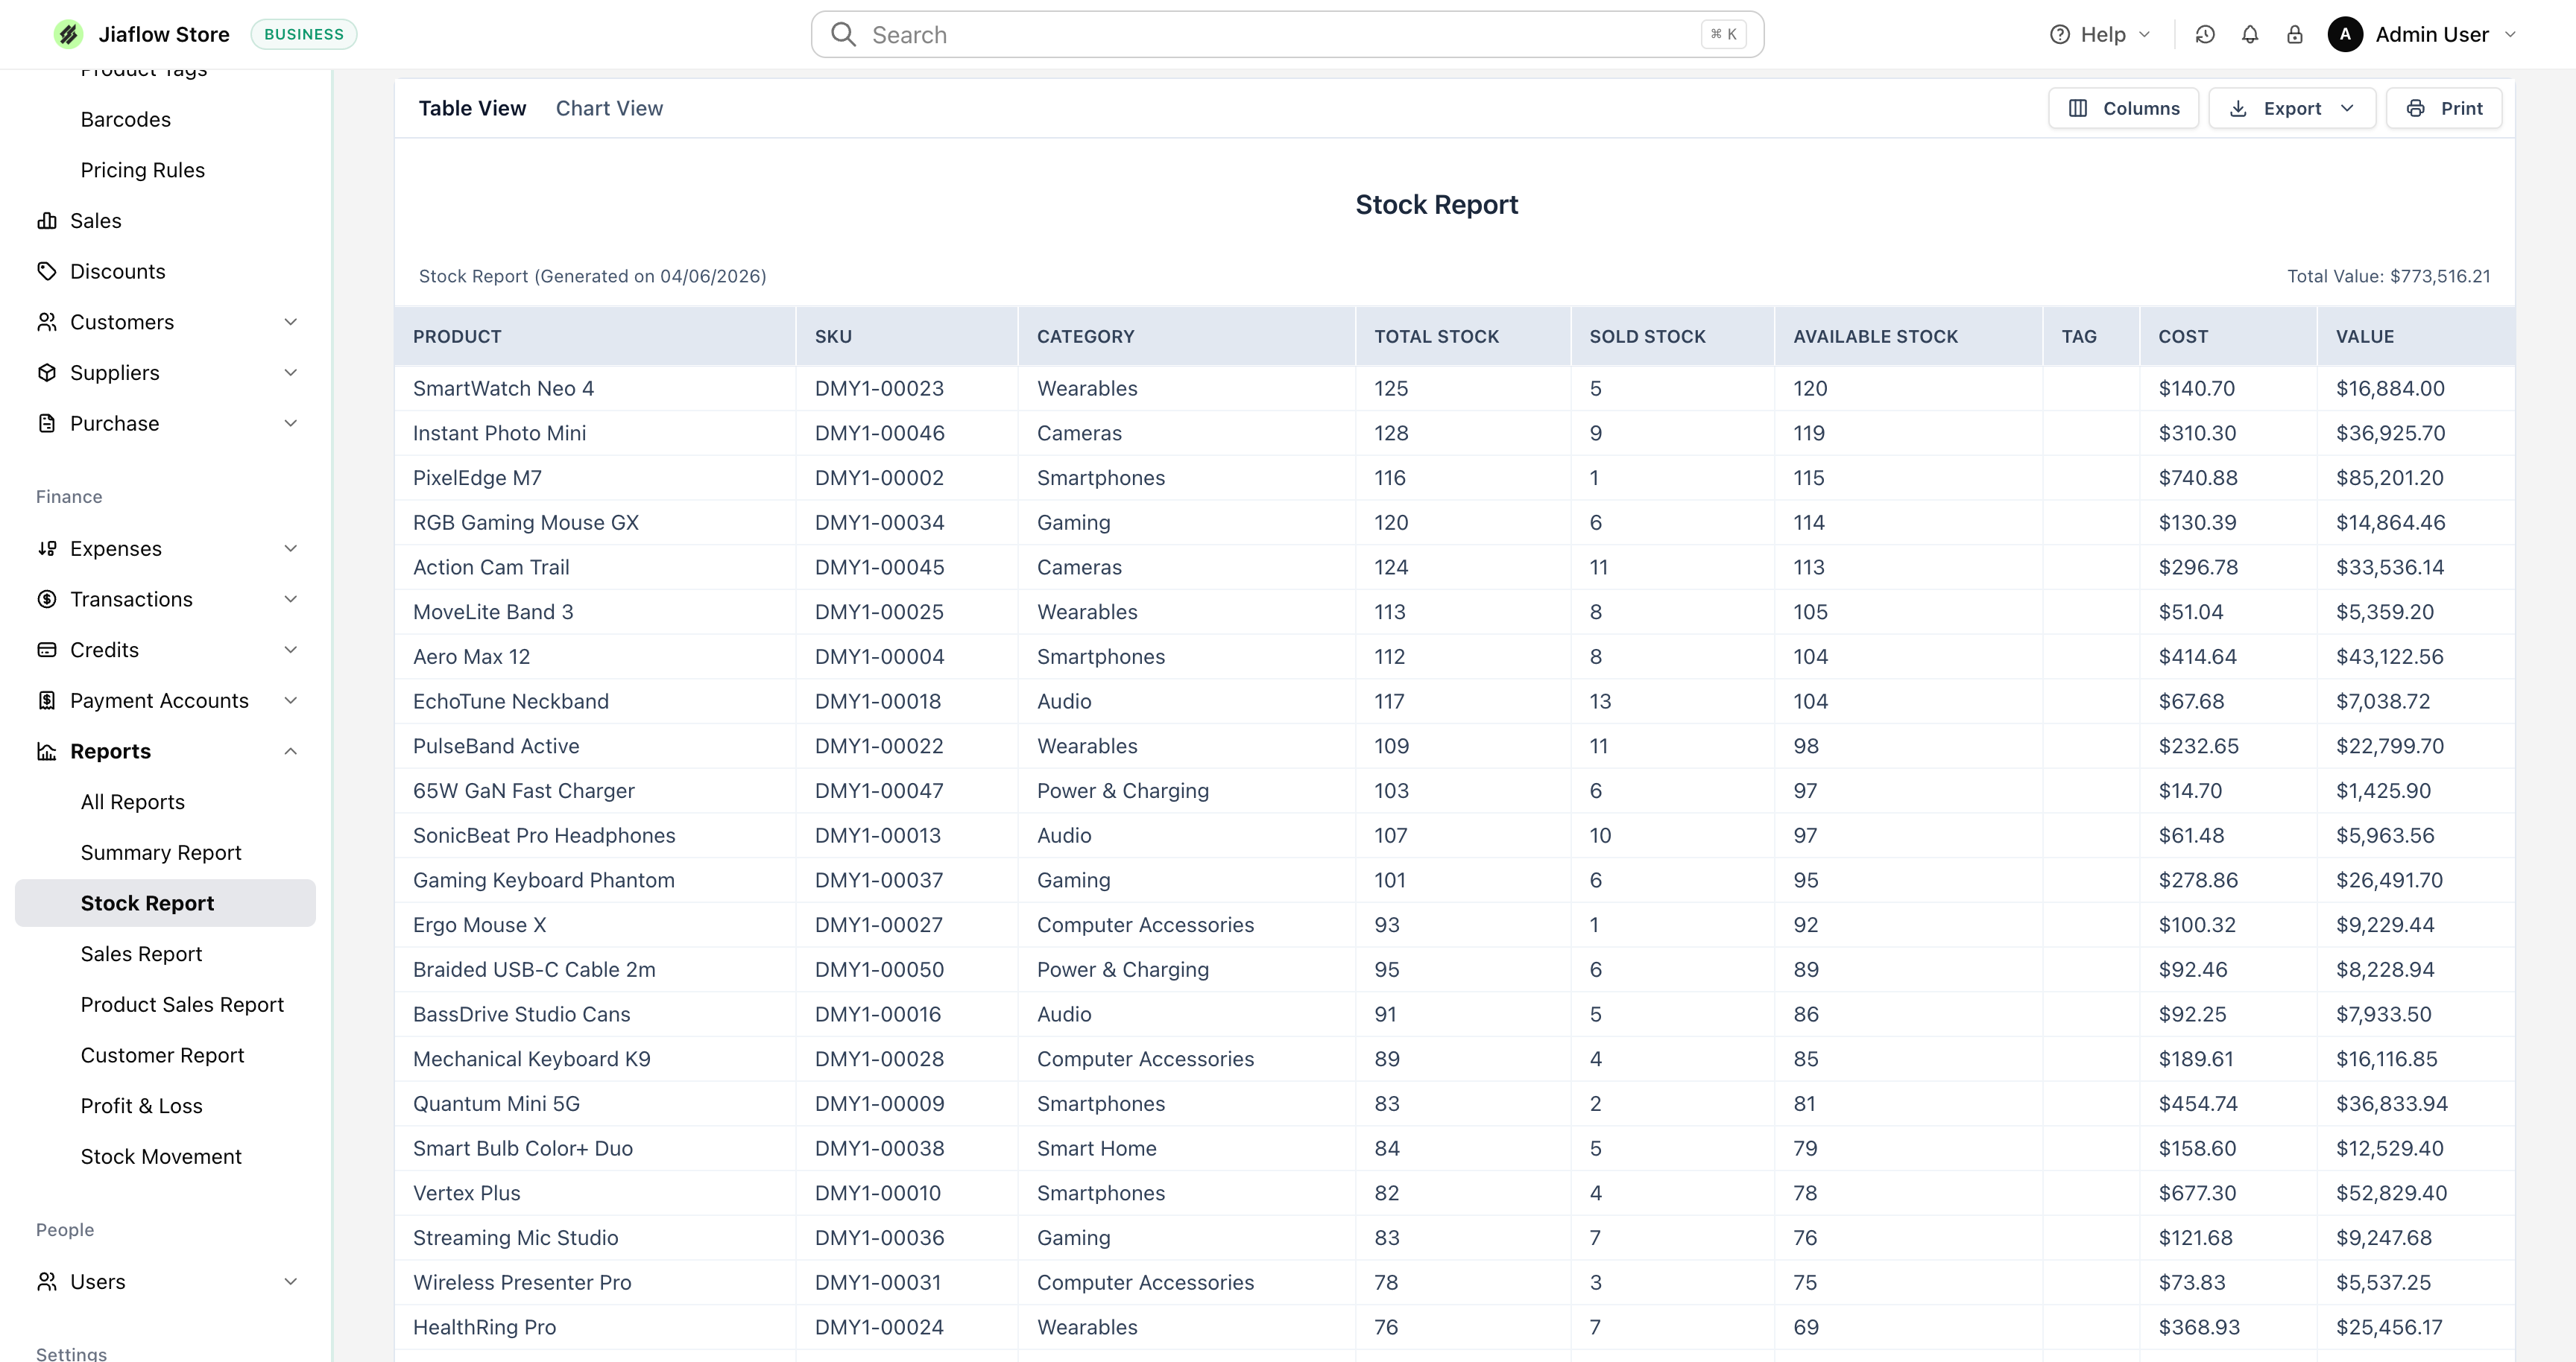Click the lock screen icon
Image resolution: width=2576 pixels, height=1362 pixels.
(x=2295, y=35)
